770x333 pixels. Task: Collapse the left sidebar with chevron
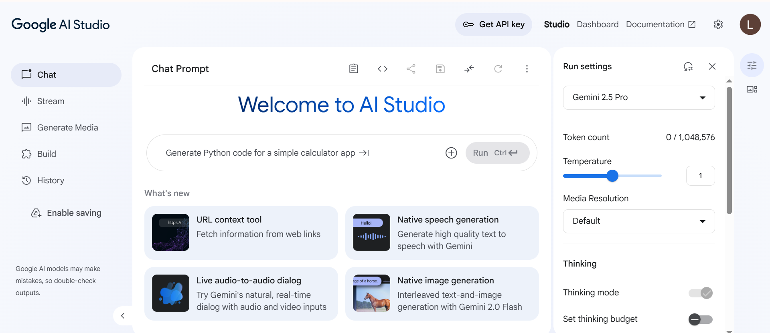[x=123, y=316]
